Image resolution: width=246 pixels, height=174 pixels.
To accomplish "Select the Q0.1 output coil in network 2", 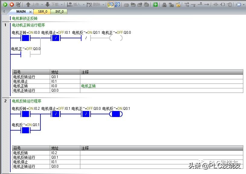I will [116, 114].
